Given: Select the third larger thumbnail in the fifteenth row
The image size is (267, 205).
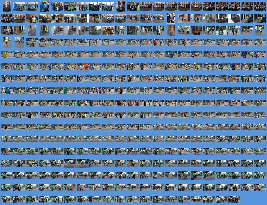Looking at the screenshot, I should coord(209,175).
